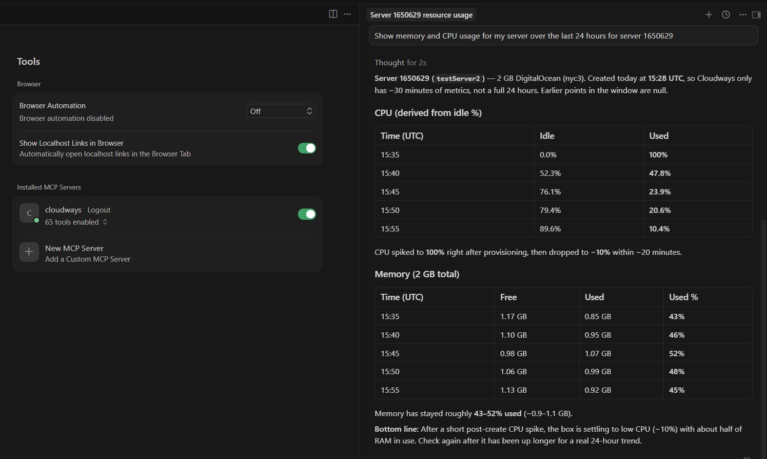The height and width of the screenshot is (459, 767).
Task: Click the Browser automation disabled description
Action: point(66,118)
